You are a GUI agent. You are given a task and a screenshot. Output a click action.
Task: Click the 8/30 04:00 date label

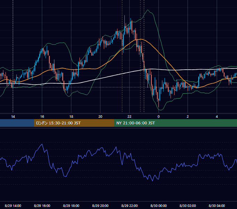pyautogui.click(x=217, y=206)
